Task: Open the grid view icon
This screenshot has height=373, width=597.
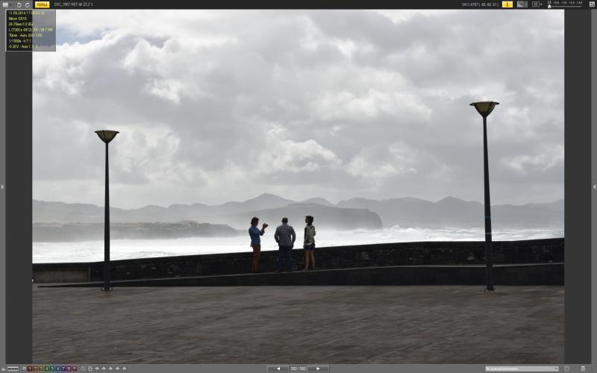Action: point(535,4)
